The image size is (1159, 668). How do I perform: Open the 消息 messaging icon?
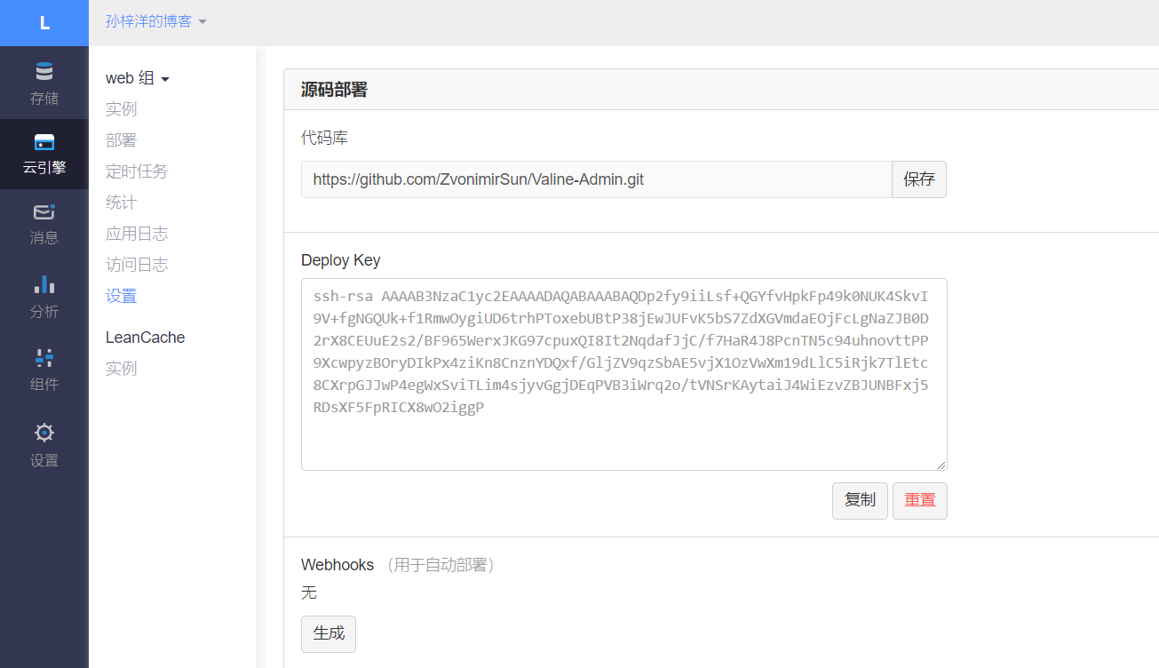(x=44, y=212)
